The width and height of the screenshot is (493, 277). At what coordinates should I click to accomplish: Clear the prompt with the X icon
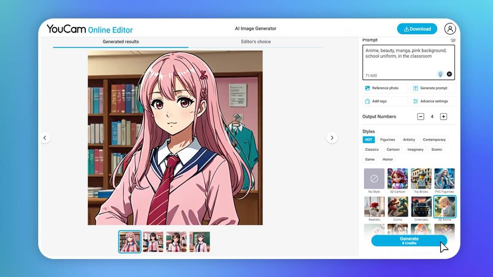click(x=449, y=74)
